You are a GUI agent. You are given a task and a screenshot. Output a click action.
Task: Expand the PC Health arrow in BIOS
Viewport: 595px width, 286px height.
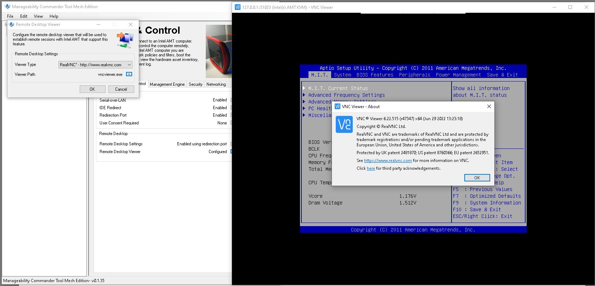click(304, 108)
